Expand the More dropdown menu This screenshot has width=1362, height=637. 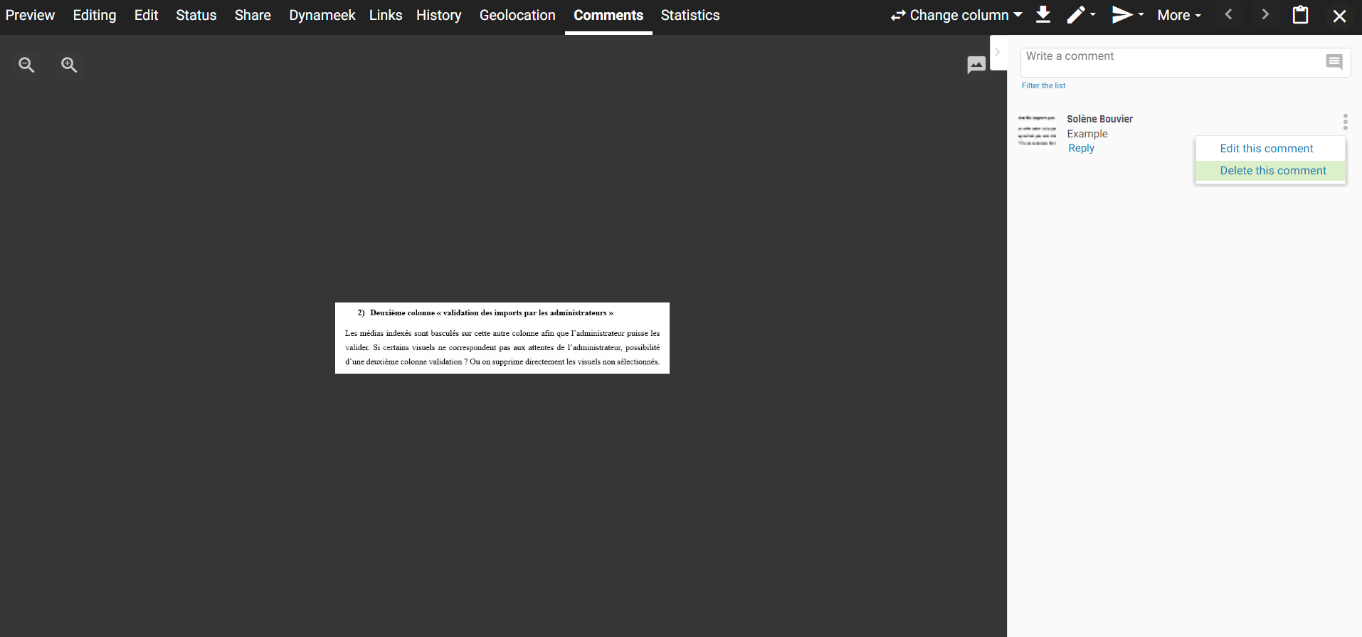click(1178, 15)
